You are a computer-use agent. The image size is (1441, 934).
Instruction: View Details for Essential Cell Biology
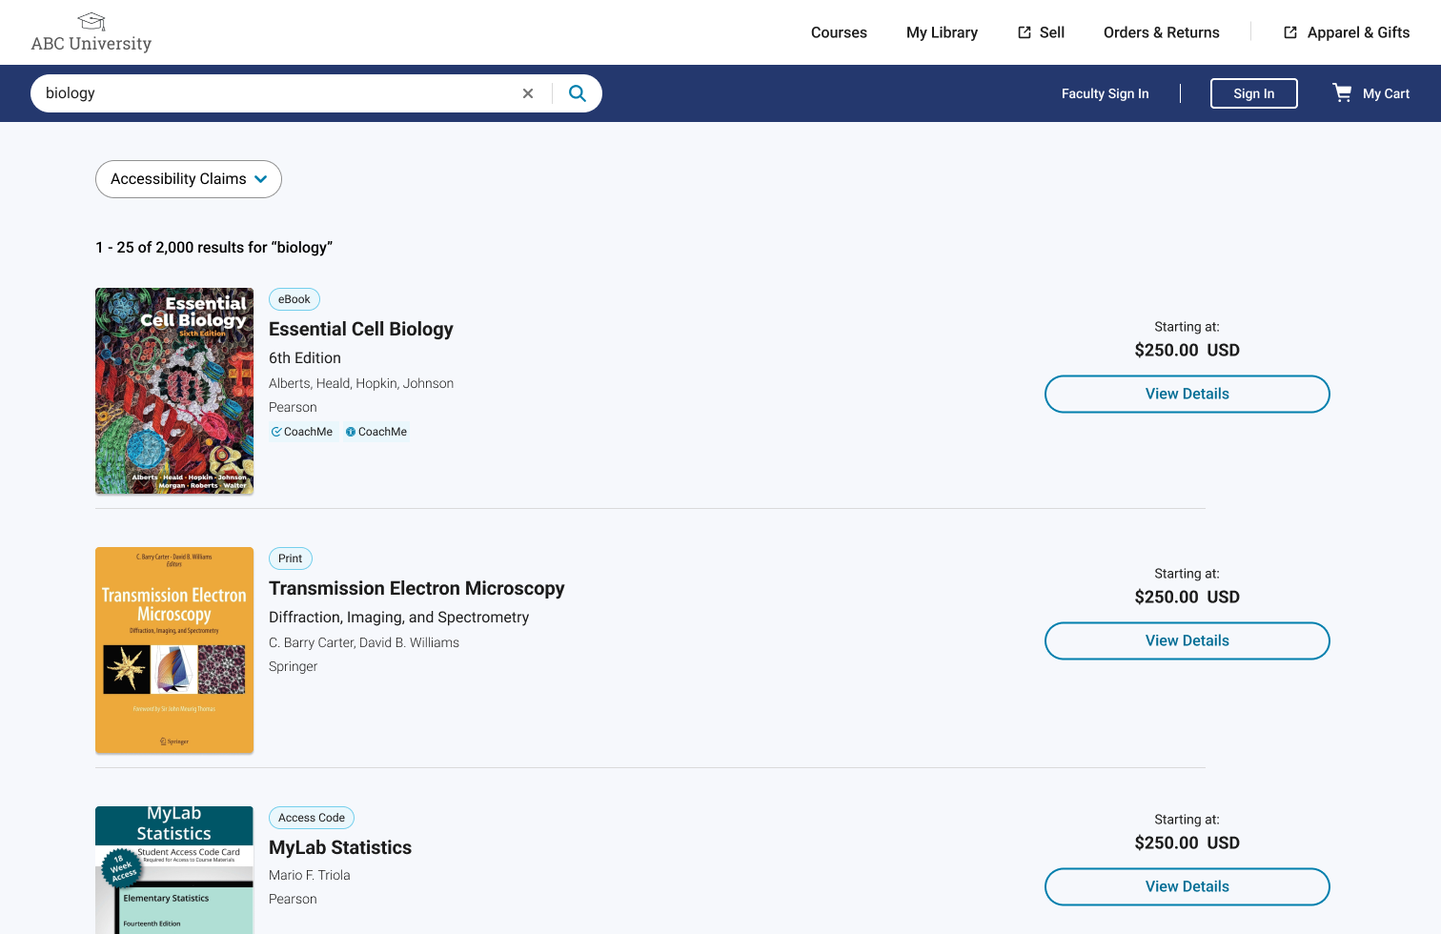pos(1187,394)
